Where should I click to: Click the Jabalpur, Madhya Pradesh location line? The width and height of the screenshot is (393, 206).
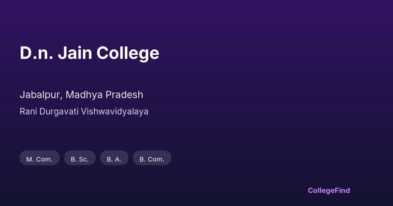click(x=81, y=95)
